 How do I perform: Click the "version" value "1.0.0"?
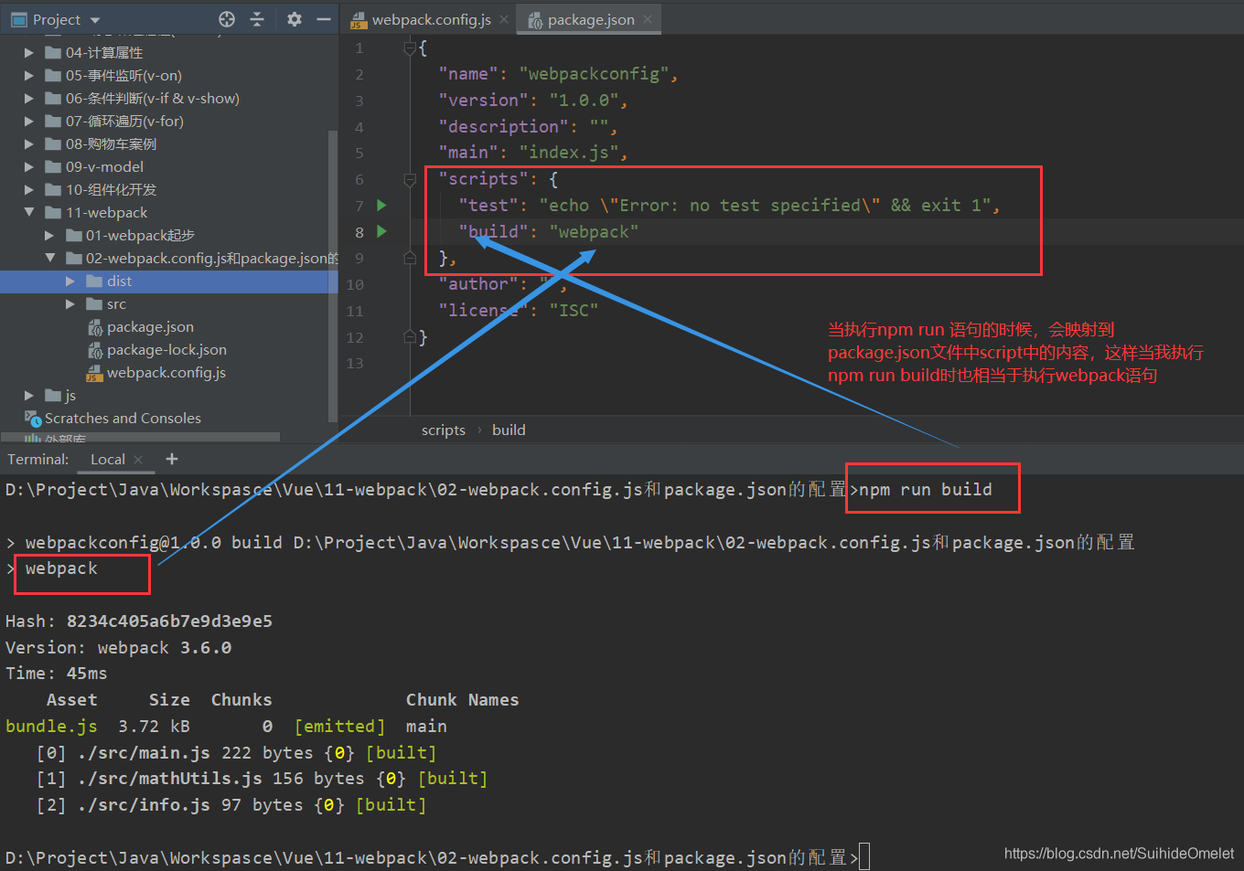tap(584, 101)
